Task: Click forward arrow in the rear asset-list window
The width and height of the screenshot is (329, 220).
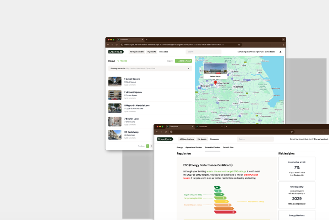Action: pyautogui.click(x=112, y=44)
